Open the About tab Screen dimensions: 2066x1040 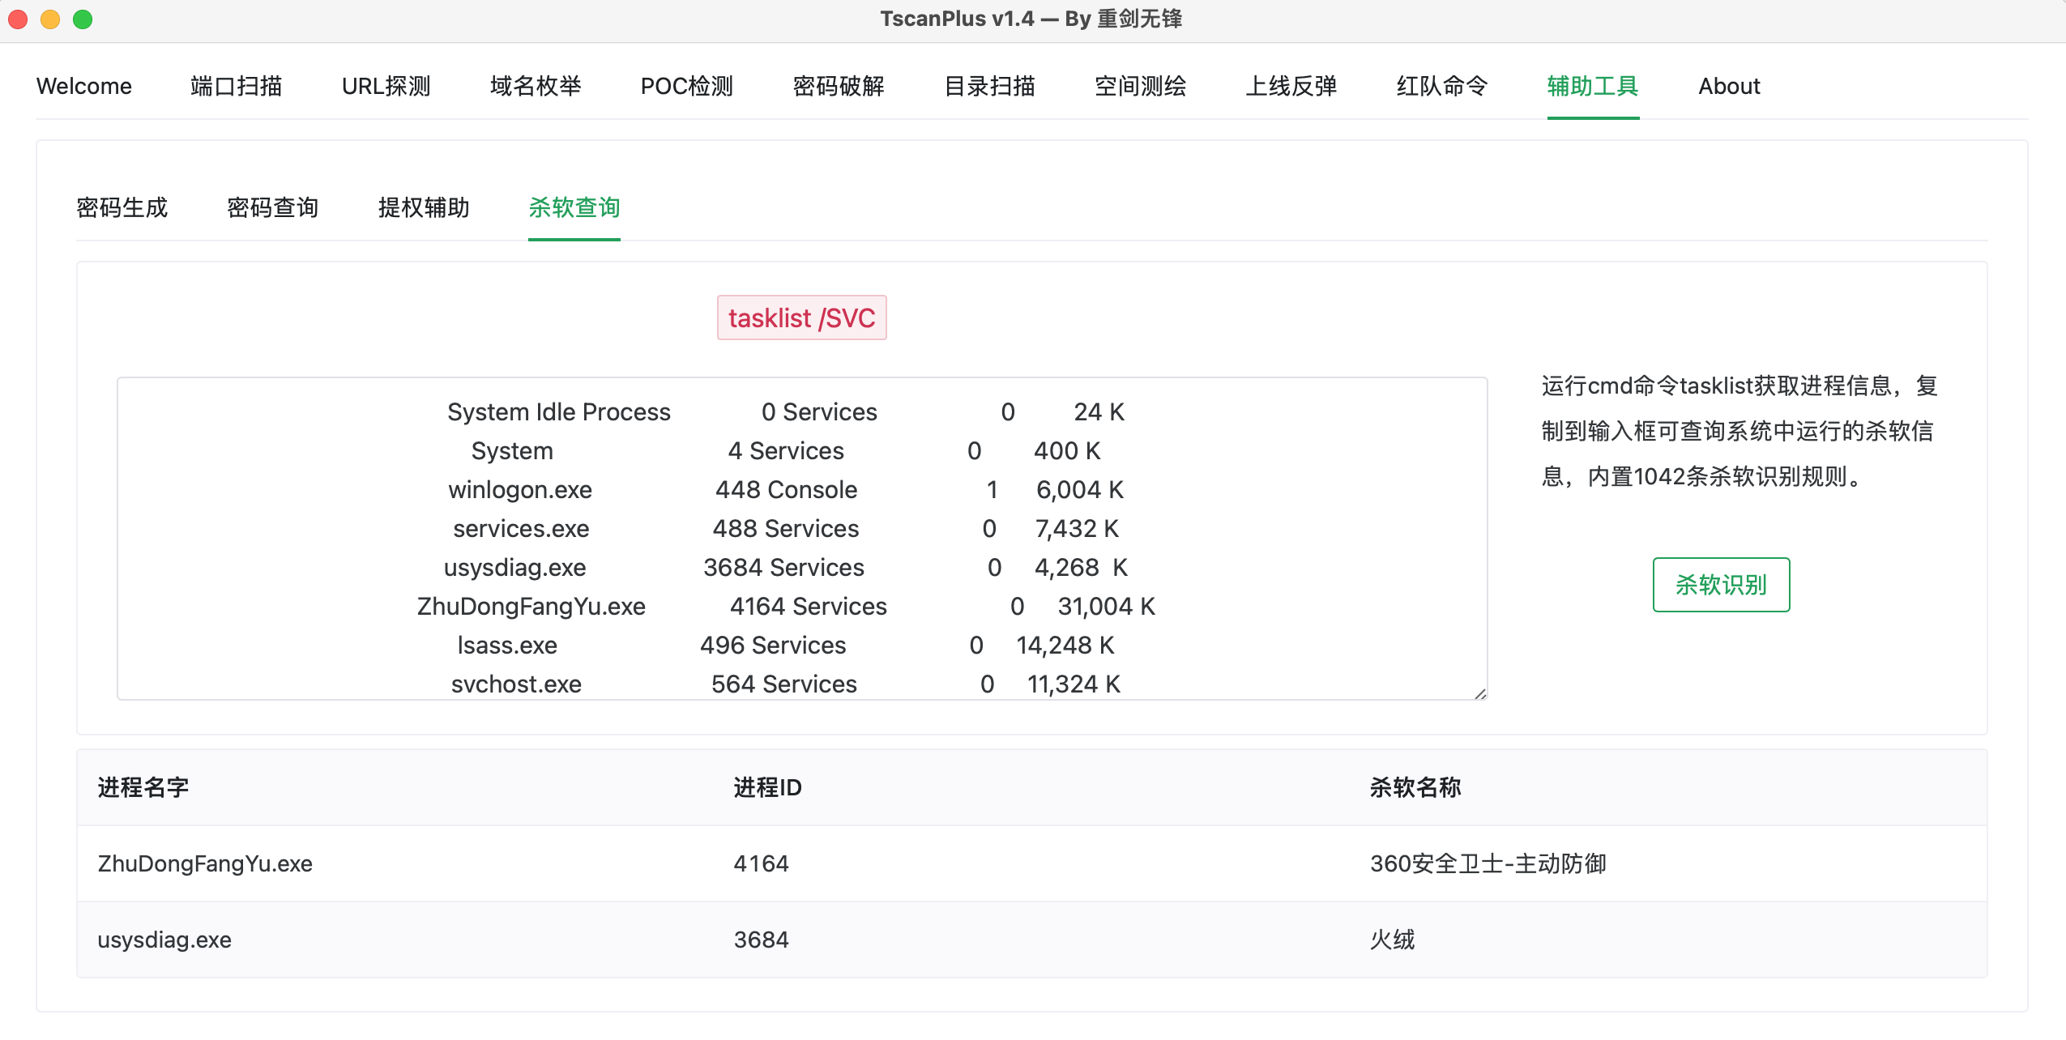tap(1729, 86)
